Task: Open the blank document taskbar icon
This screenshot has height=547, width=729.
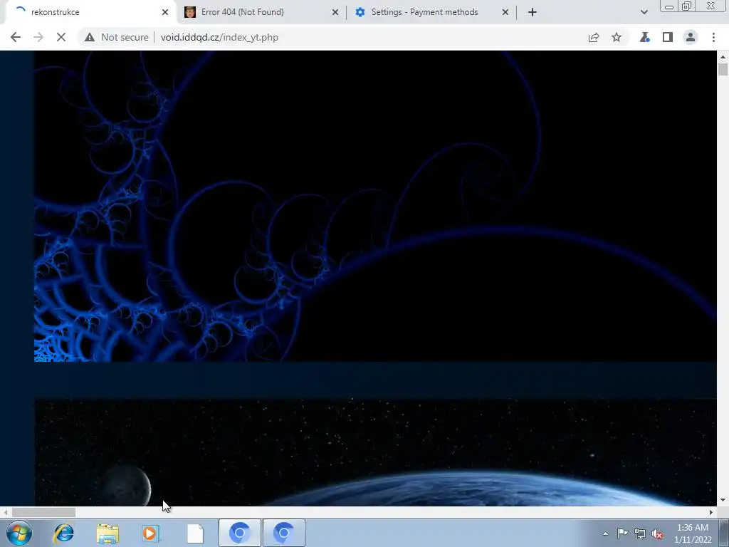Action: pos(195,533)
